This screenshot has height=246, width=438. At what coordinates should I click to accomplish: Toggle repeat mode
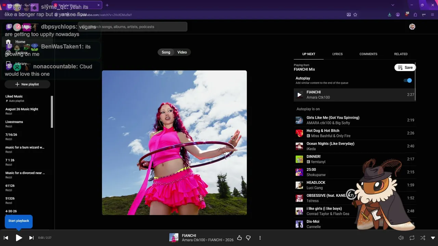[412, 238]
